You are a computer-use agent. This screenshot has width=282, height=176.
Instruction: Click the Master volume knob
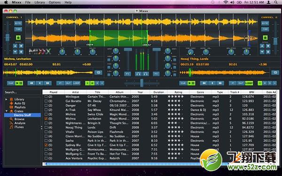[x=246, y=52]
